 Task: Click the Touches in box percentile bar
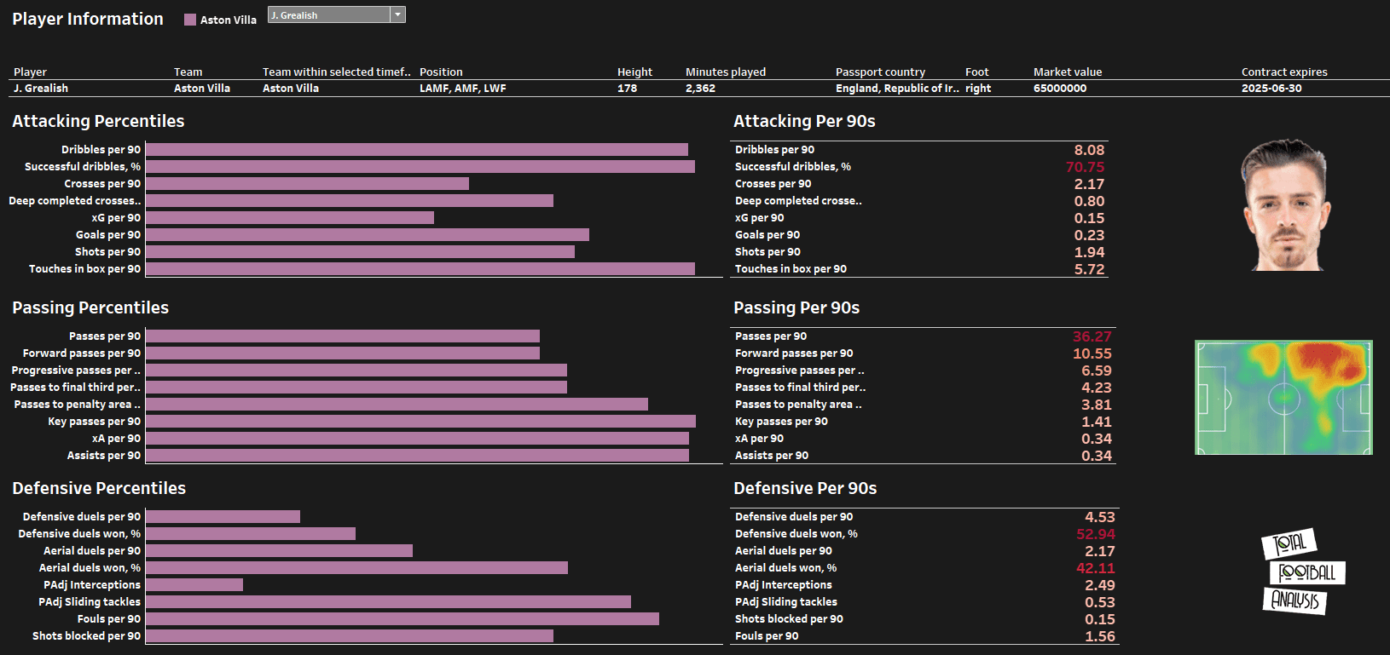tap(420, 269)
